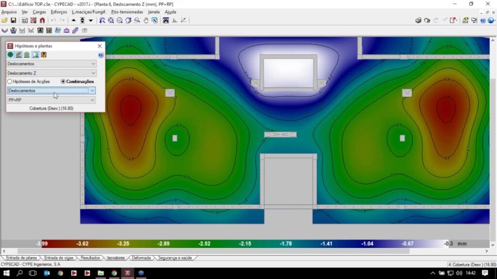The height and width of the screenshot is (279, 497).
Task: Click the paperclip icon in second toolbar row
Action: pyautogui.click(x=75, y=30)
